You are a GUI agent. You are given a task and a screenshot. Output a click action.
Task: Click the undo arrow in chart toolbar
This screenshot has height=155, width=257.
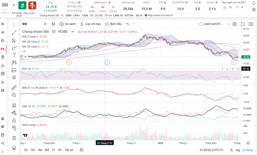coord(128,24)
